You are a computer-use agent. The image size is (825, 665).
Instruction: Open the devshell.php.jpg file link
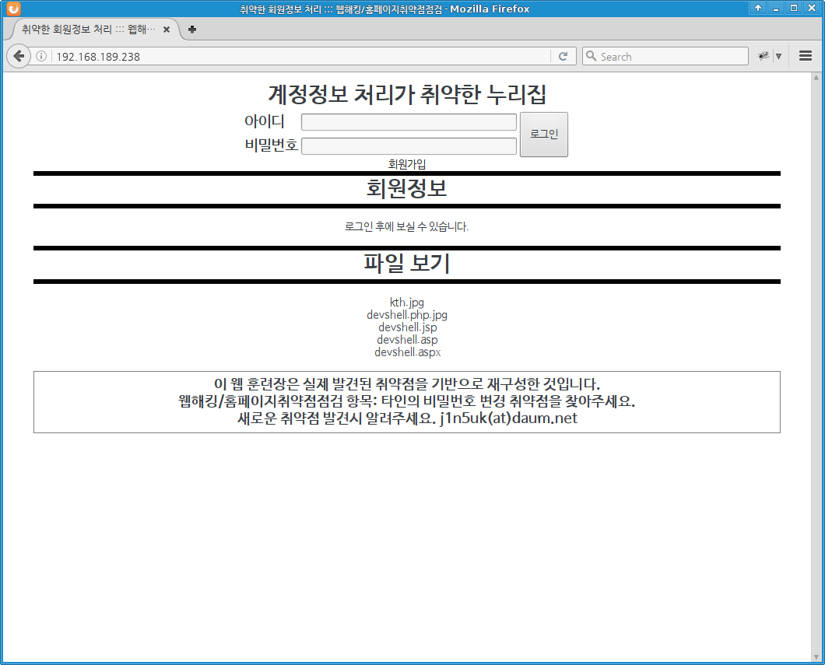(407, 315)
